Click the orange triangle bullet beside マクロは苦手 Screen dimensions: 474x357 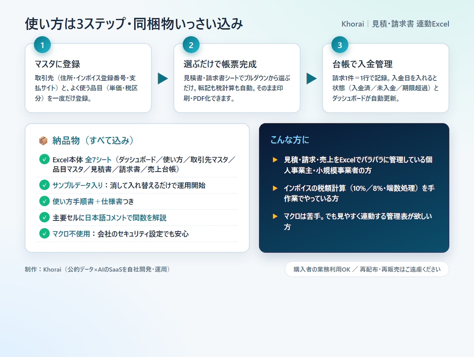(x=275, y=217)
